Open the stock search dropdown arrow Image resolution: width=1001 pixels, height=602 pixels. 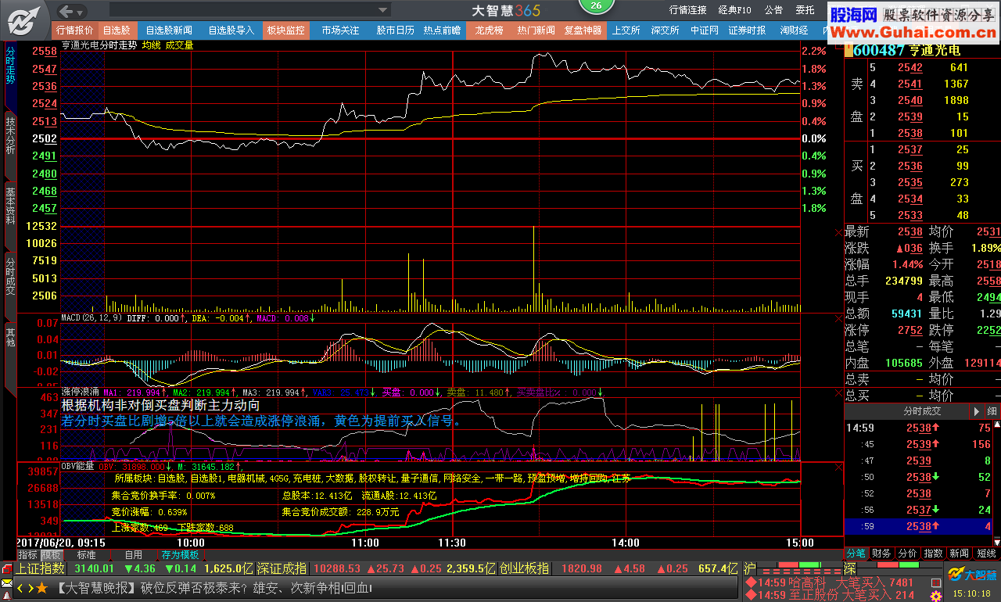tap(382, 10)
